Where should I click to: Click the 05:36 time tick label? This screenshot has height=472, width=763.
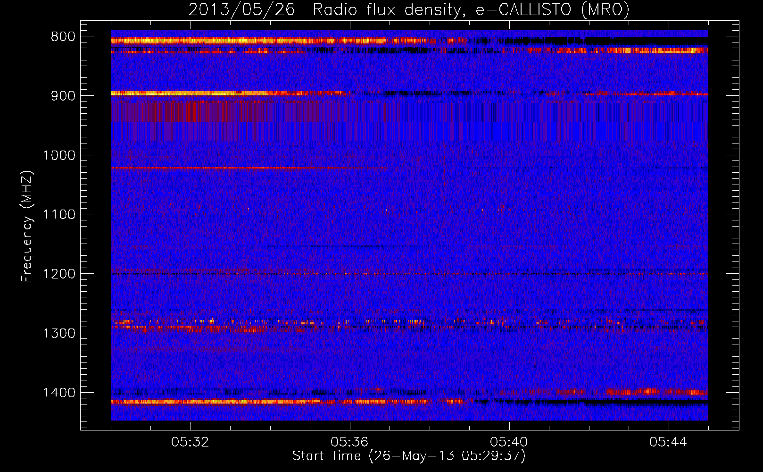[349, 442]
